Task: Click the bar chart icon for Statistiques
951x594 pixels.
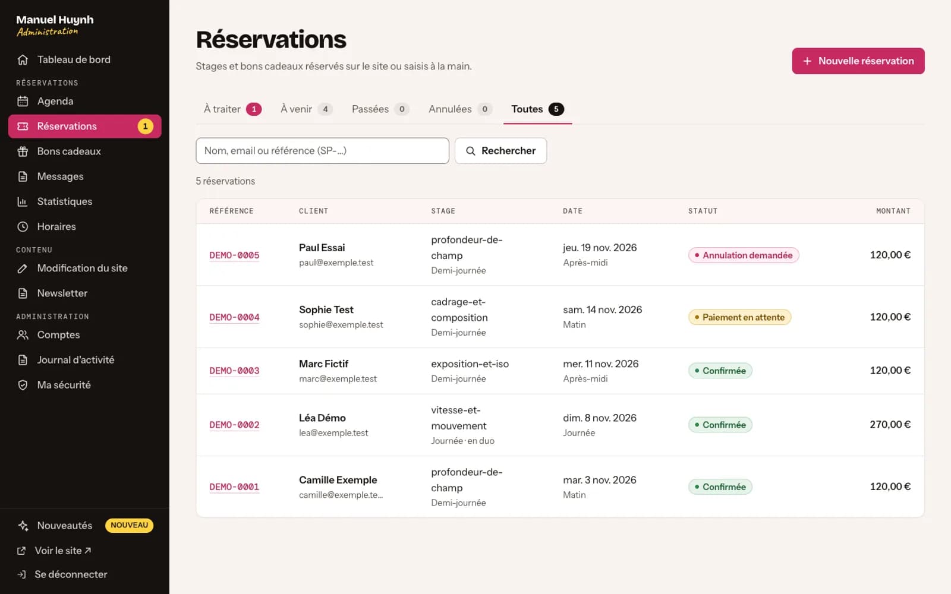Action: 23,201
